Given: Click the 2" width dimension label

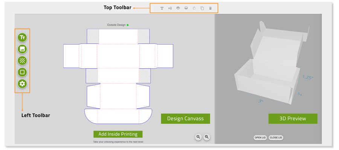Looking at the screenshot, I should pyautogui.click(x=300, y=94).
